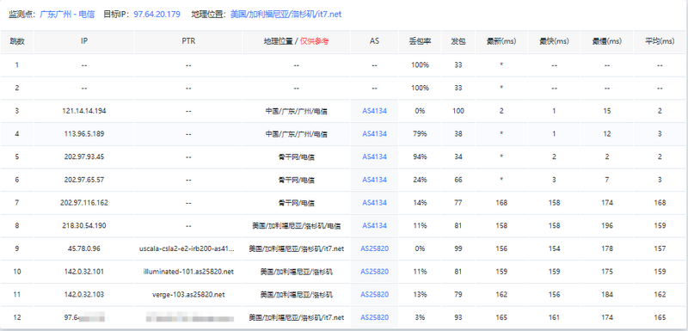Click the 最快(ms) column header

click(554, 41)
